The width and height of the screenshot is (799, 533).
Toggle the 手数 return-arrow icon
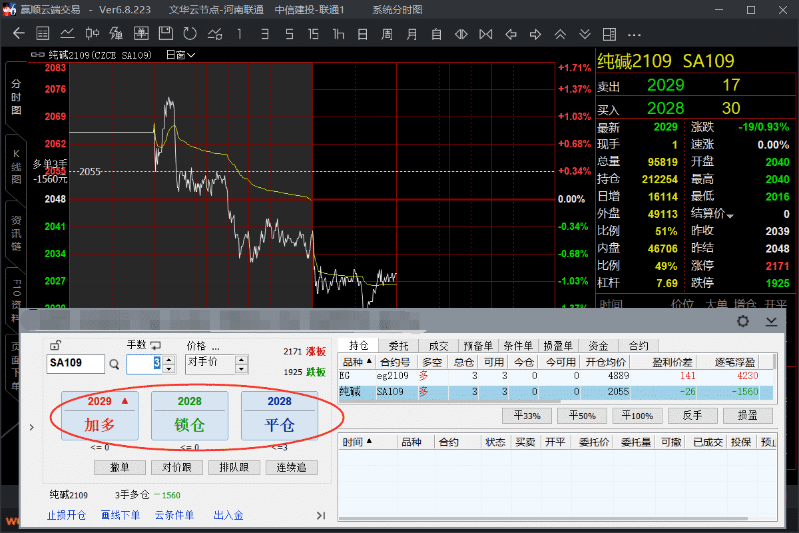pos(156,345)
